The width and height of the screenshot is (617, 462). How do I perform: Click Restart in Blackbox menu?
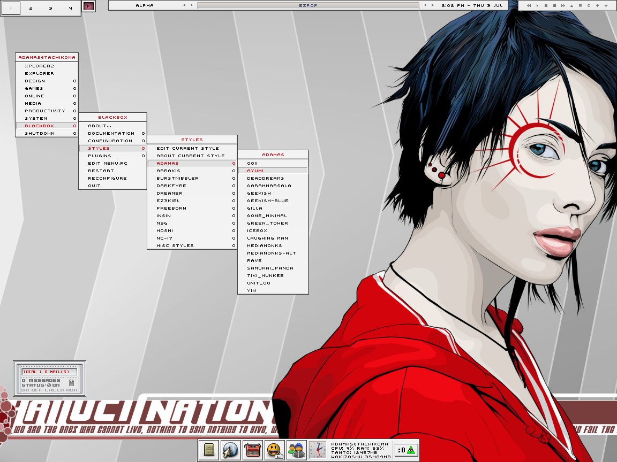coord(112,171)
